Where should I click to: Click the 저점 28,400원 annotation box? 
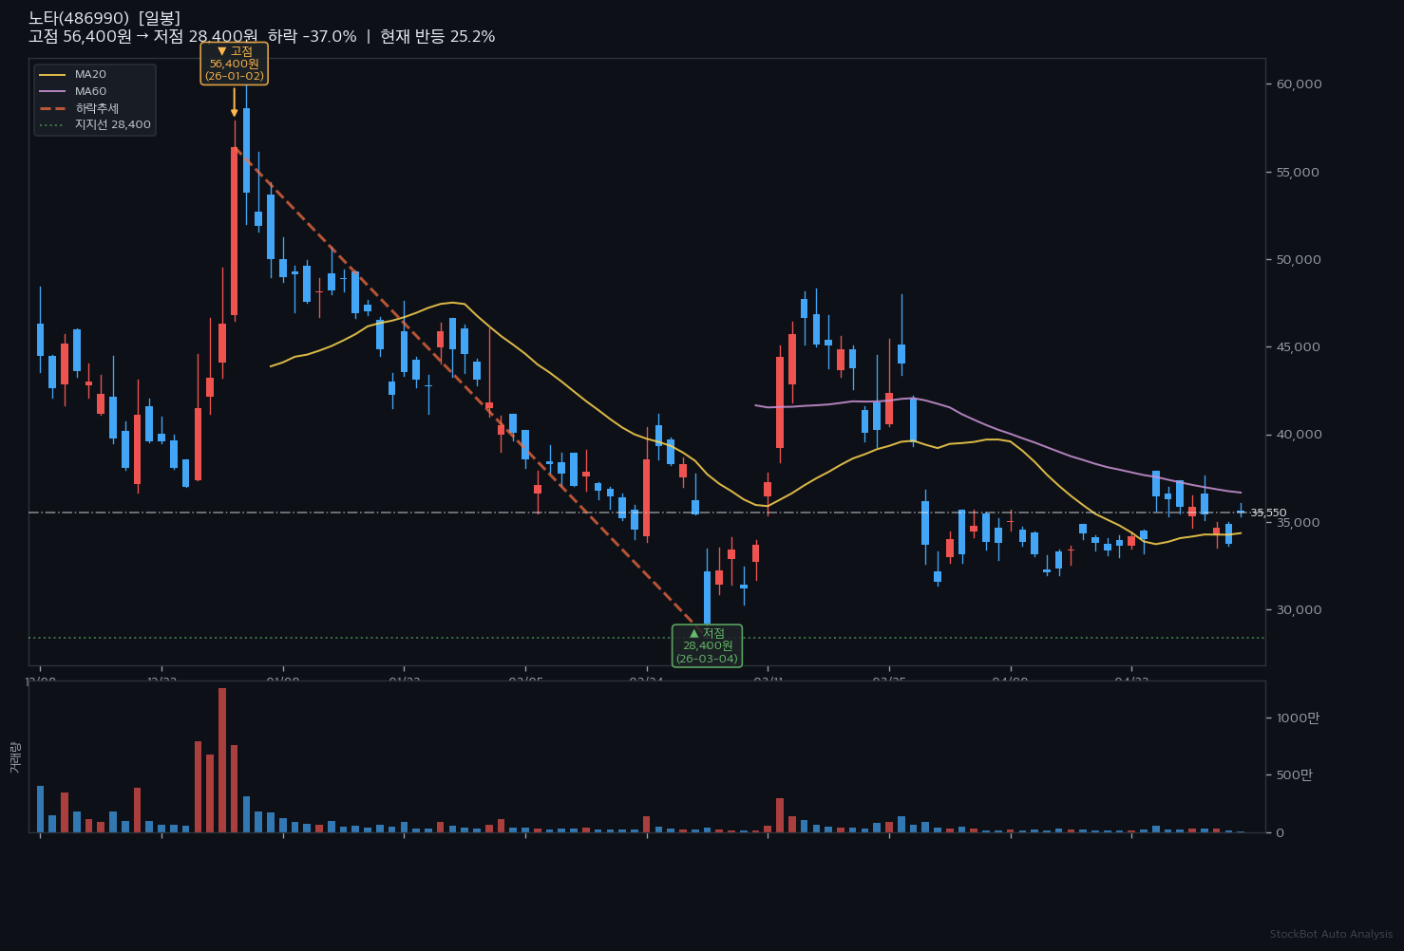point(707,645)
